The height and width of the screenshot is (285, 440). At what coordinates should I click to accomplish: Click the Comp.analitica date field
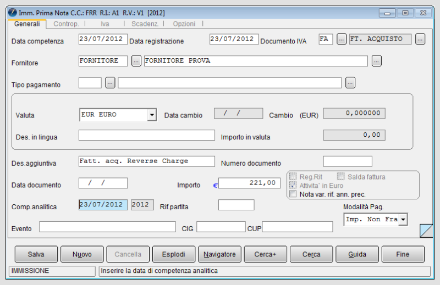(103, 205)
